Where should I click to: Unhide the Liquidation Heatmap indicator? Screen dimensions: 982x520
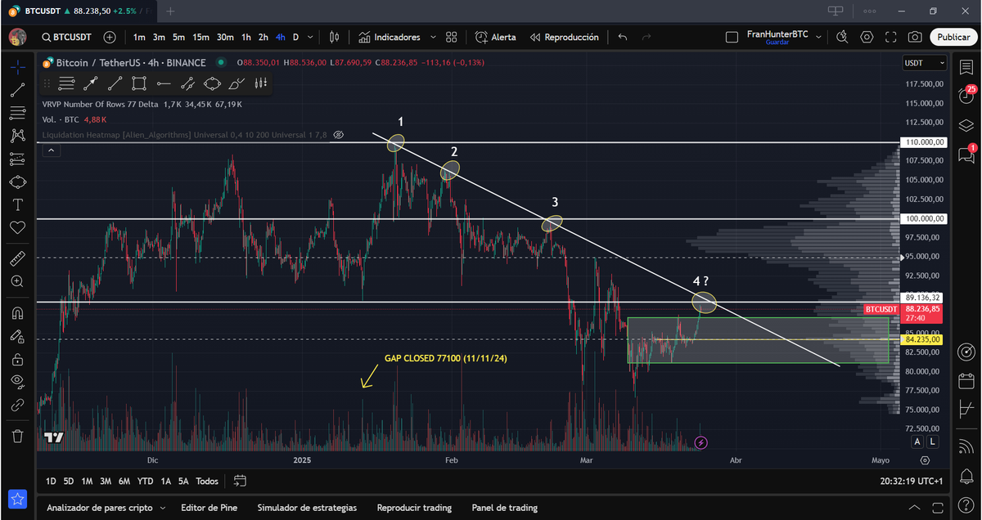339,134
